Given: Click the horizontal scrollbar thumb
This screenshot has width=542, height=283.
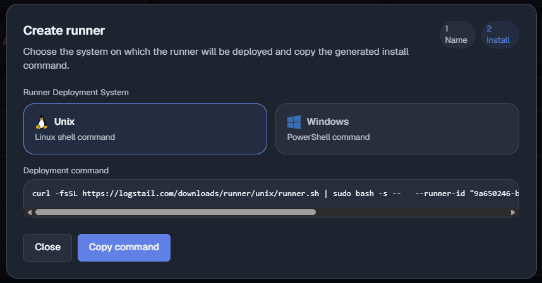Looking at the screenshot, I should 176,212.
